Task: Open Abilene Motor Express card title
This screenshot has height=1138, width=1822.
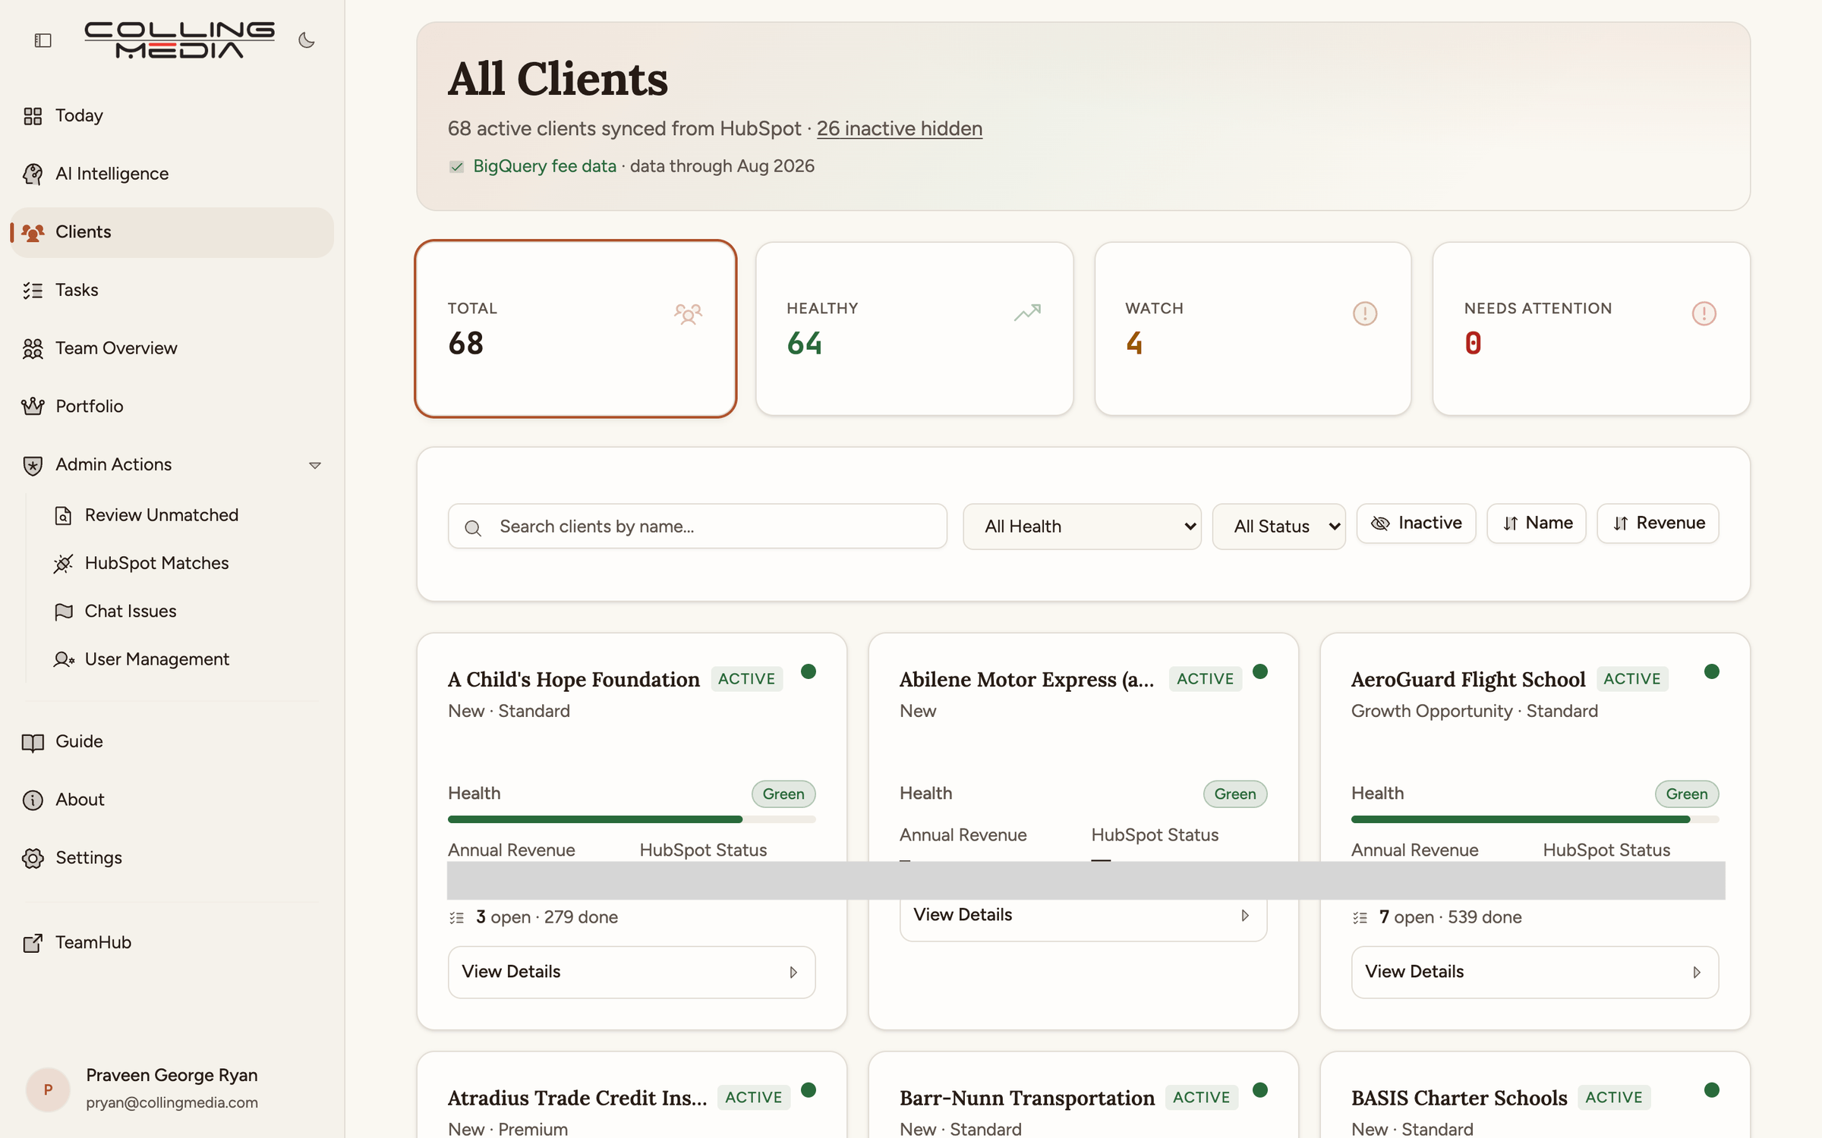Action: [x=1026, y=680]
